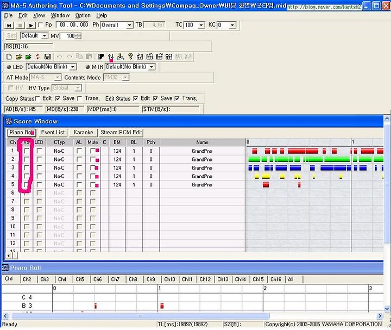Image resolution: width=391 pixels, height=330 pixels.
Task: Check the Copy Status Edit box
Action: click(37, 98)
